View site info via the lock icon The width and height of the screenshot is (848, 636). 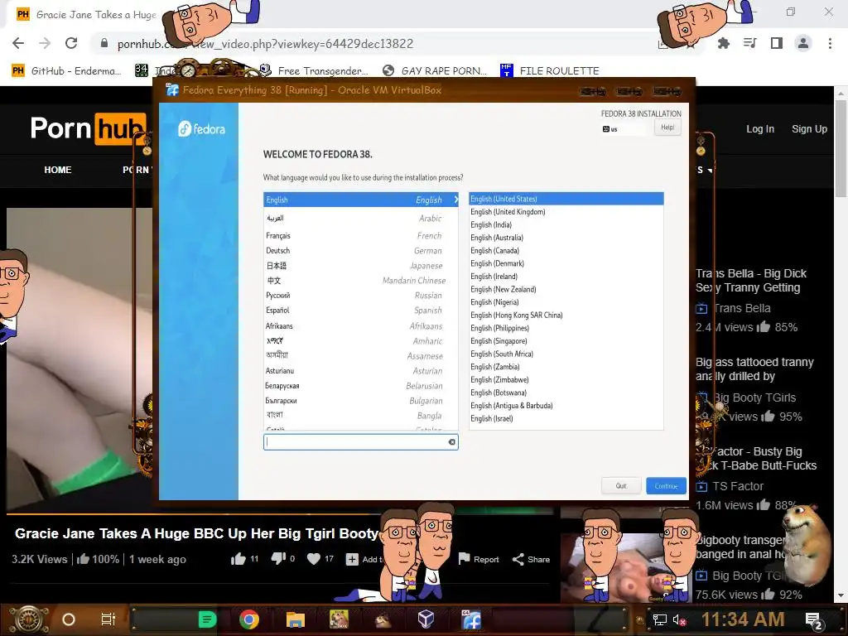[104, 43]
